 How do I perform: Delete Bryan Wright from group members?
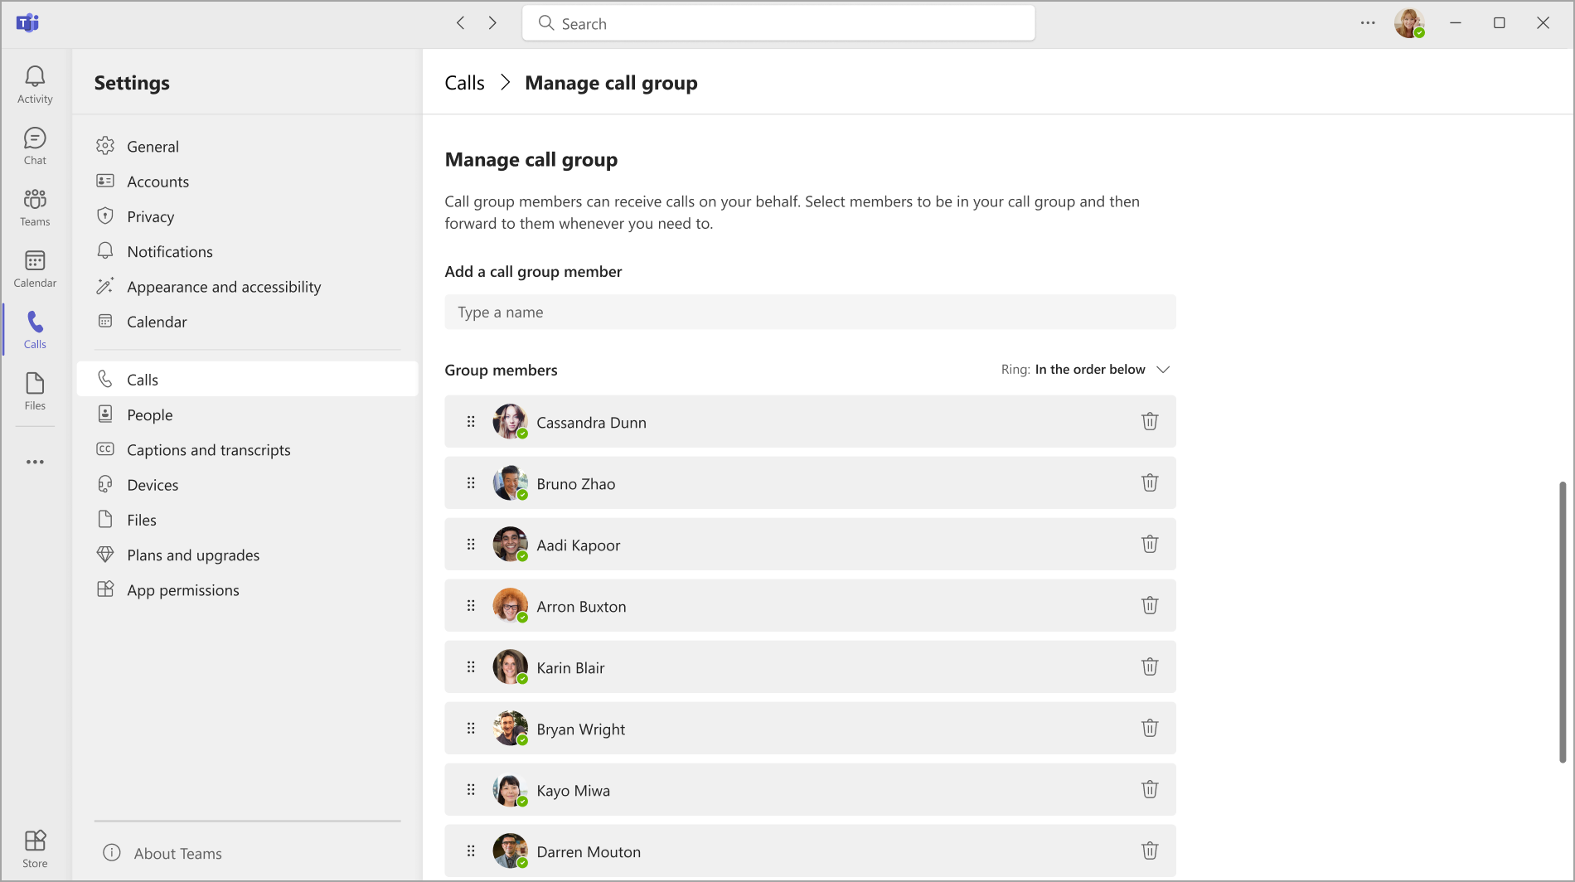tap(1150, 728)
